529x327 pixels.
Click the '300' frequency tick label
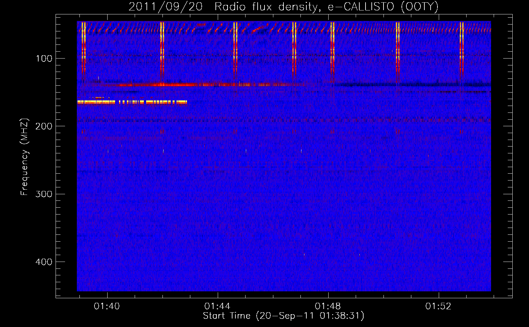click(x=44, y=194)
